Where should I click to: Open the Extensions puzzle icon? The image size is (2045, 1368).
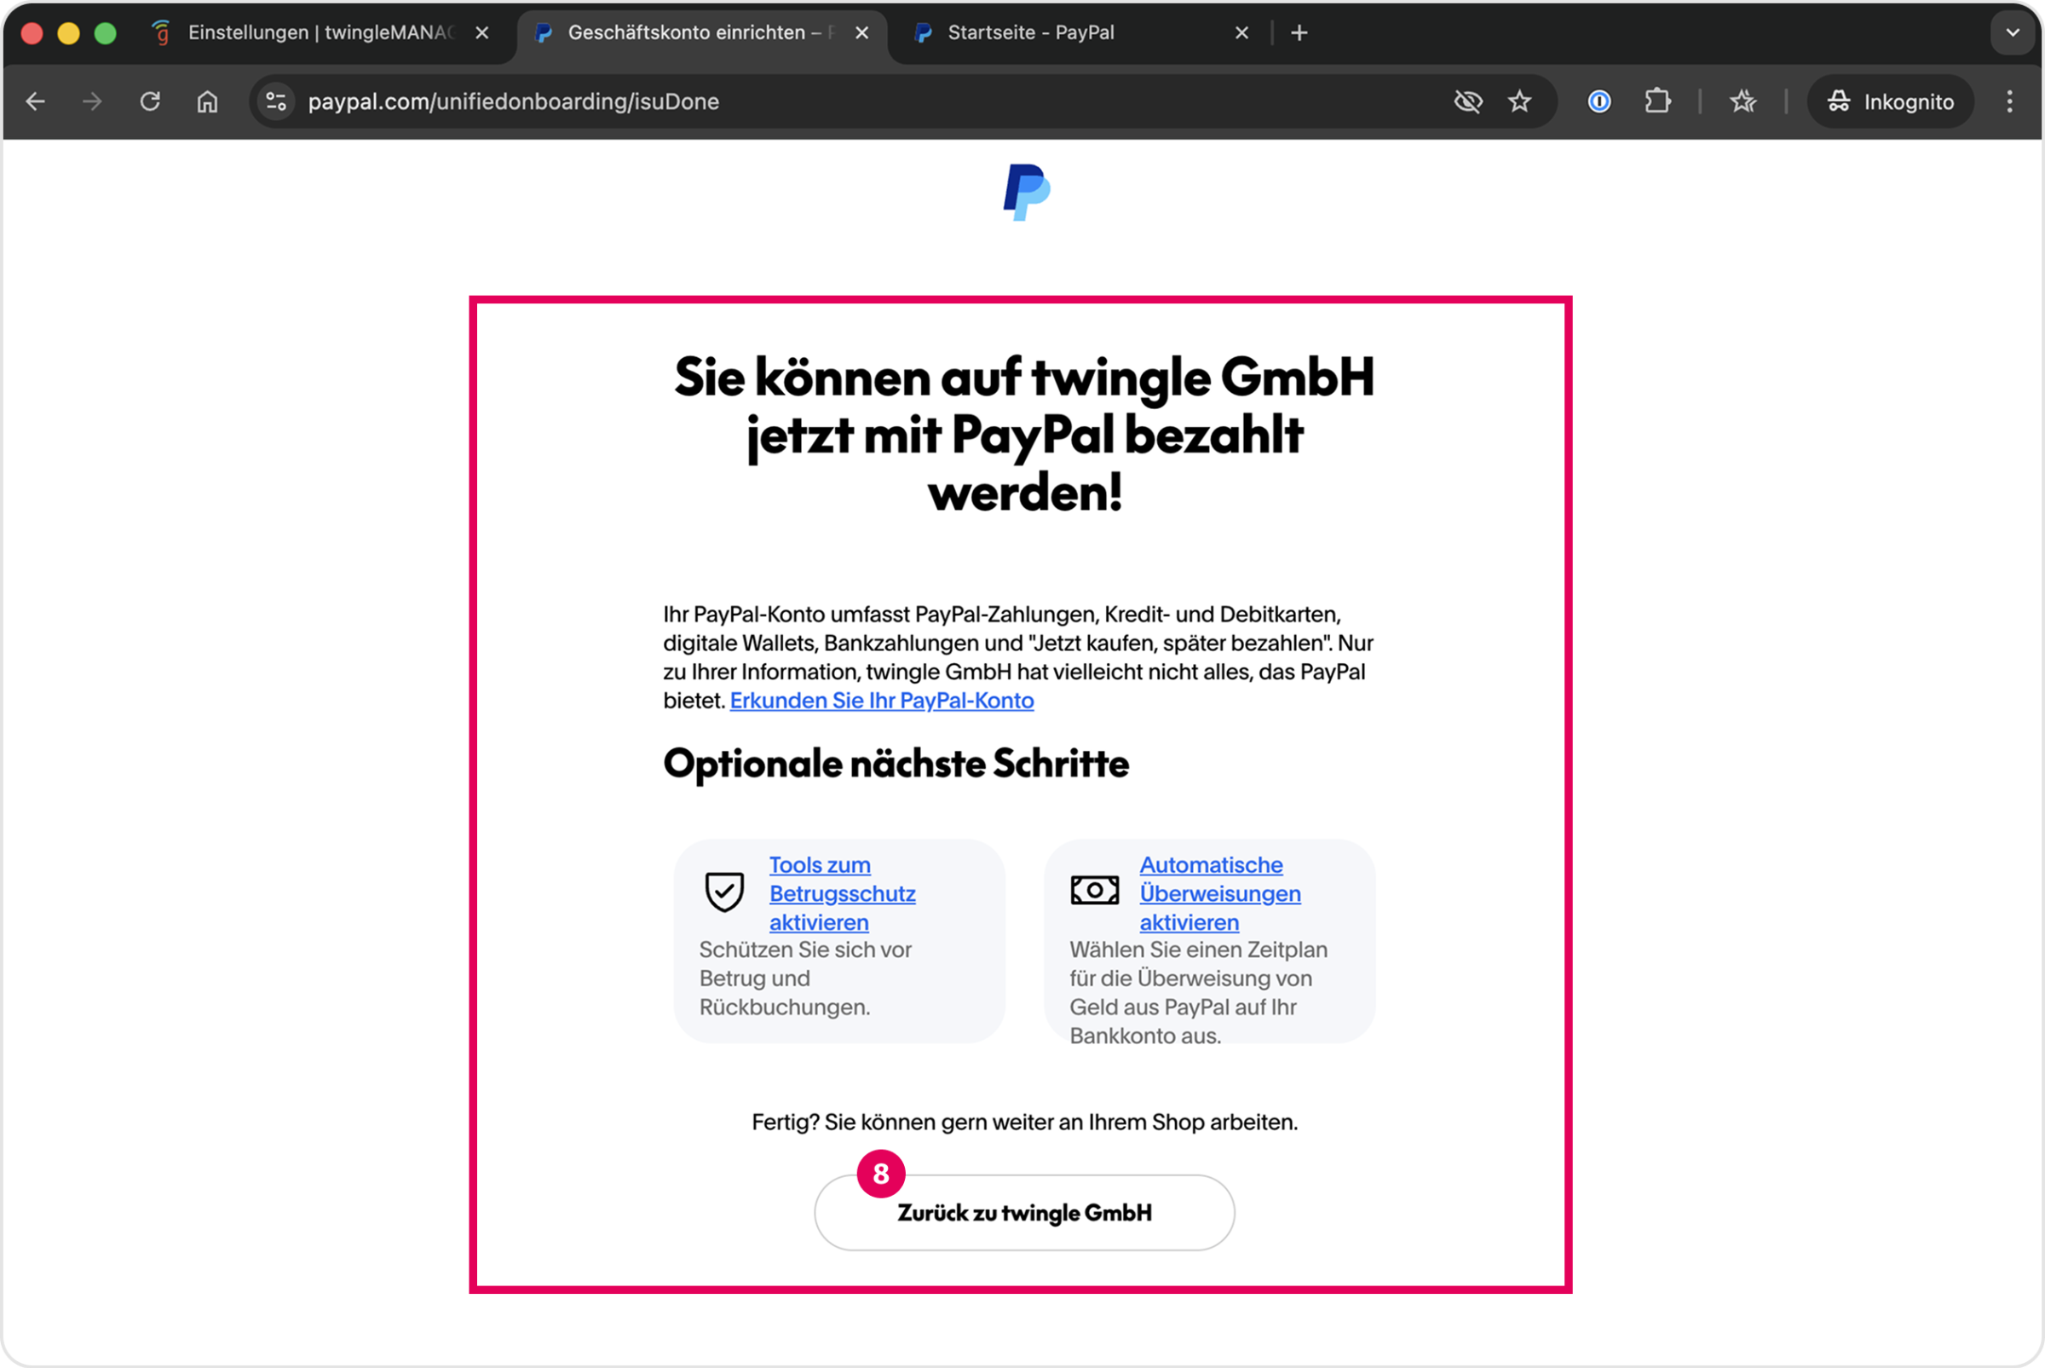(x=1657, y=102)
